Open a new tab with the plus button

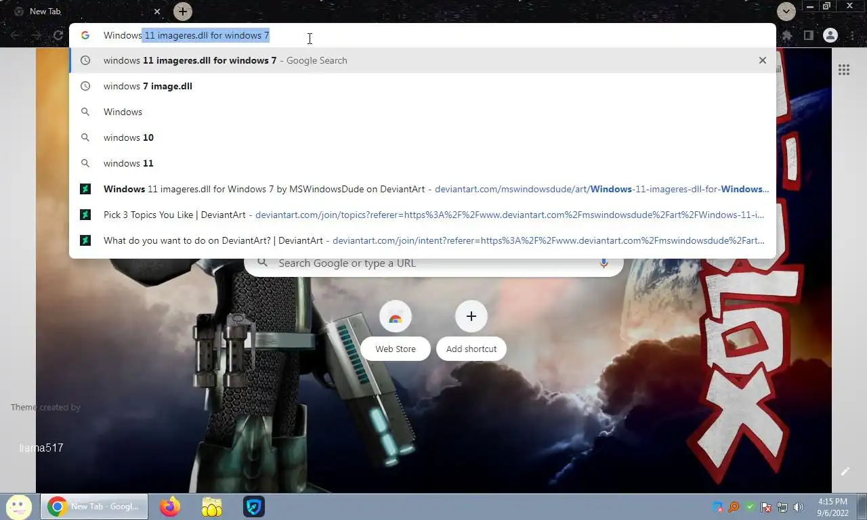[x=182, y=12]
